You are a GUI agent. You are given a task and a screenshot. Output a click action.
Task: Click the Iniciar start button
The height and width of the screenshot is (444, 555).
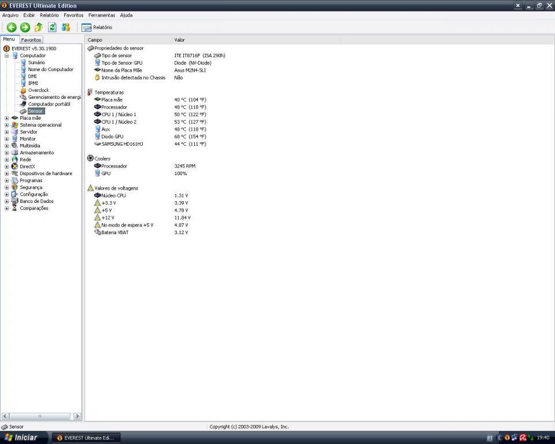23,438
